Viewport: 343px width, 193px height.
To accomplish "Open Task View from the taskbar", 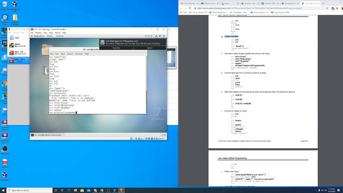I will [62, 190].
